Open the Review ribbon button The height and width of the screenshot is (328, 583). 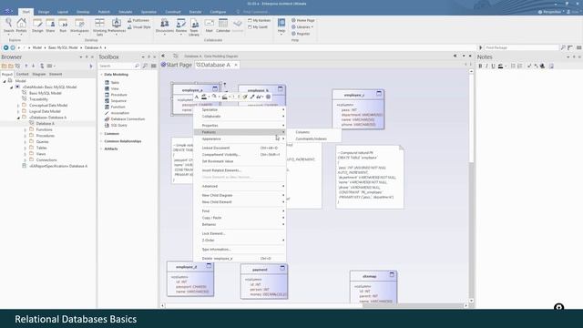click(181, 26)
